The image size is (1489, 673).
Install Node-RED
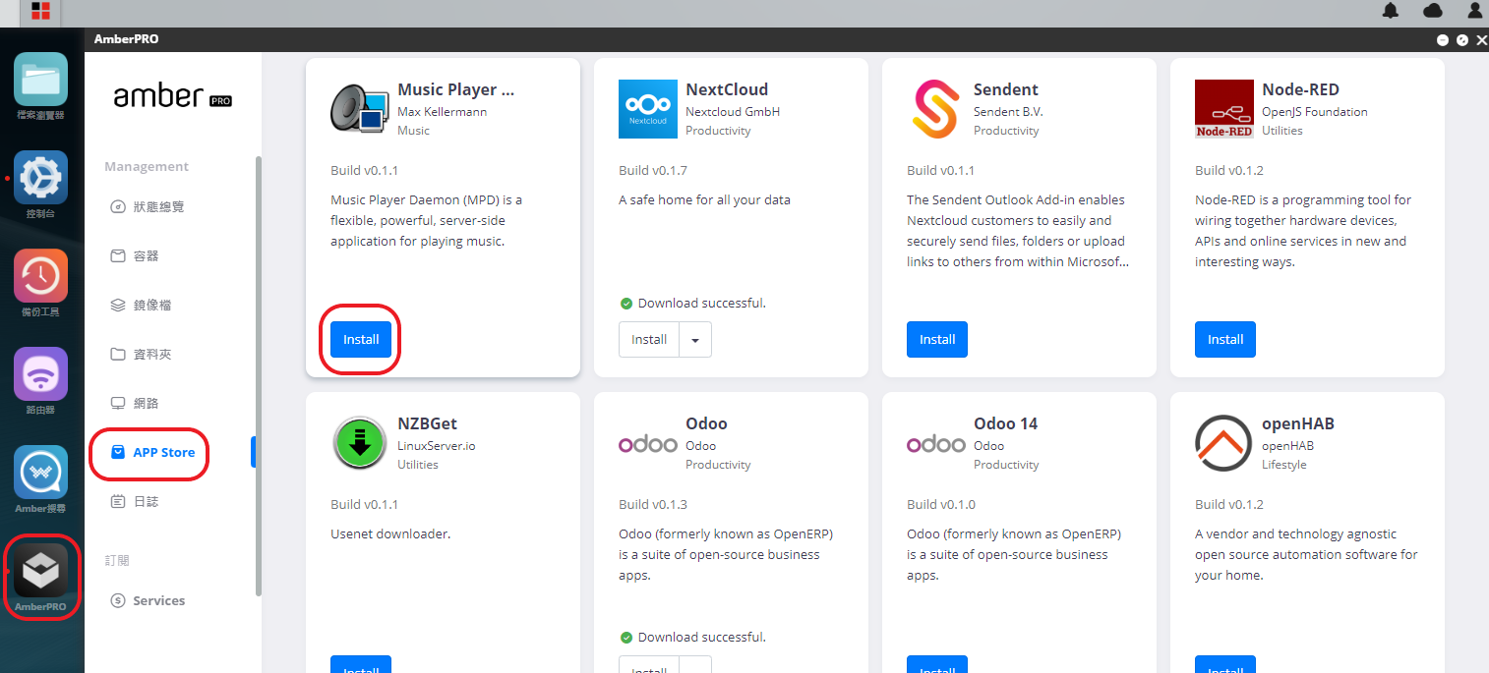tap(1225, 339)
